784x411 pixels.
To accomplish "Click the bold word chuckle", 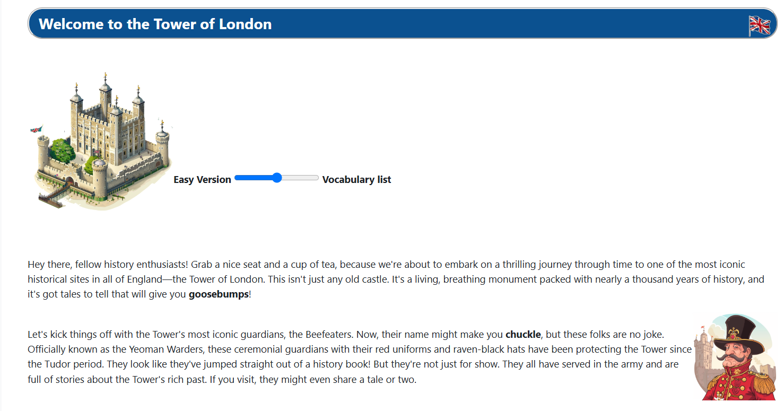I will tap(523, 335).
